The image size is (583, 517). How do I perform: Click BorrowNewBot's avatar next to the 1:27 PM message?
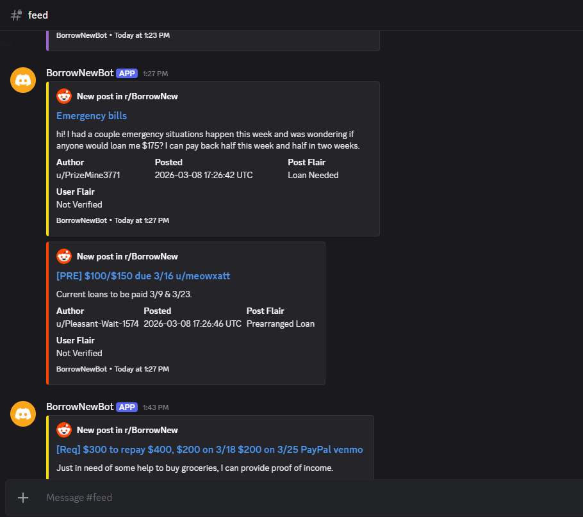[x=23, y=80]
